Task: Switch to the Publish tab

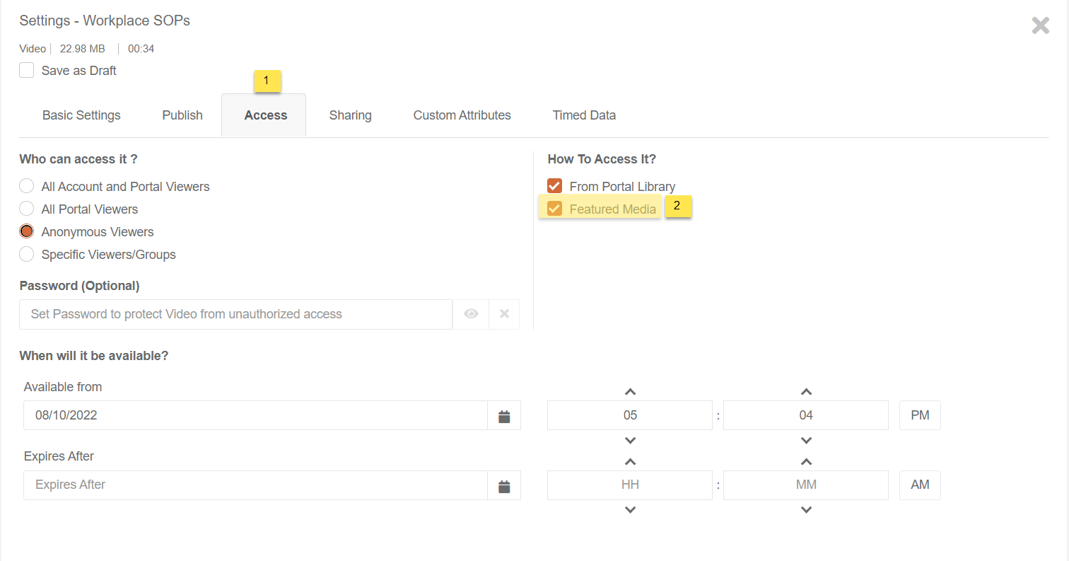Action: 182,115
